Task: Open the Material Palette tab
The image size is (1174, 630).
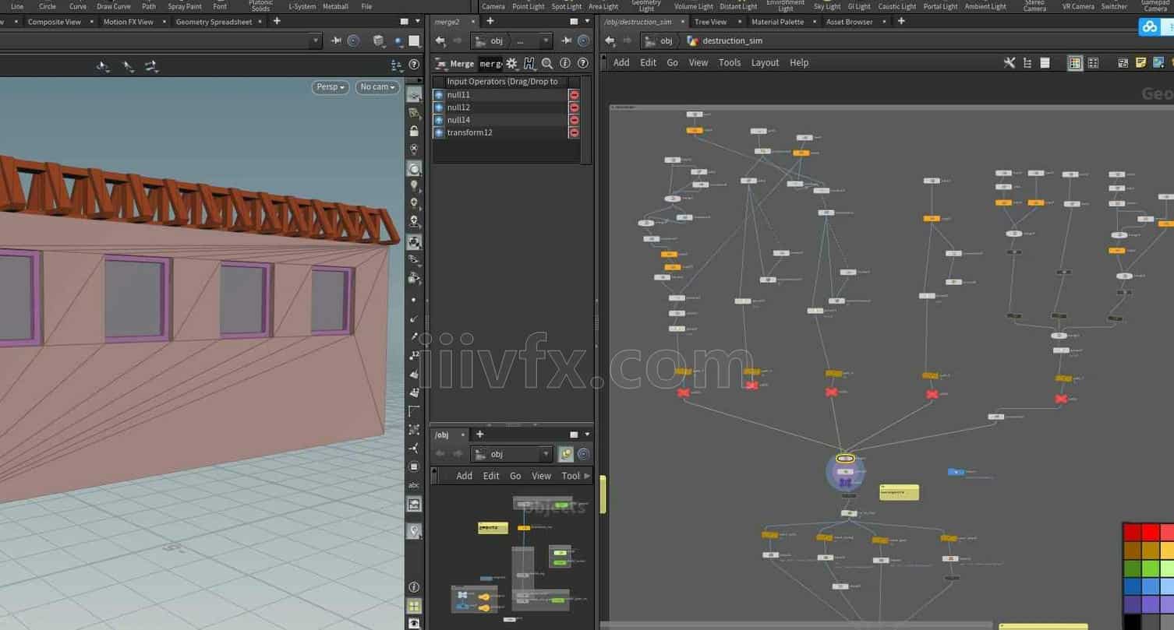Action: pos(777,22)
